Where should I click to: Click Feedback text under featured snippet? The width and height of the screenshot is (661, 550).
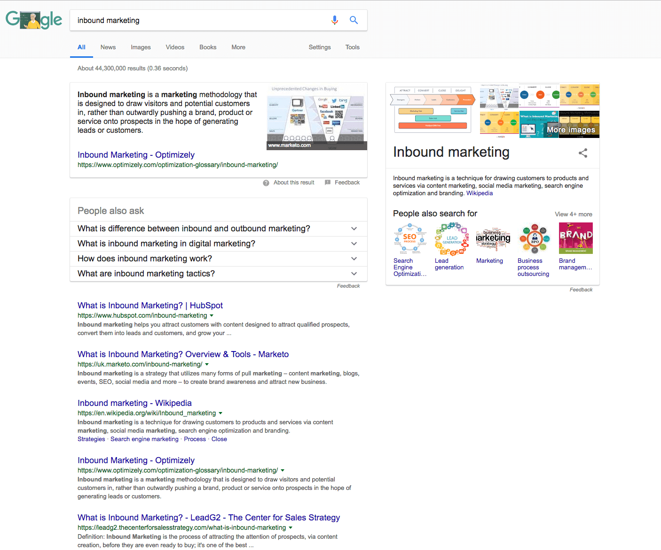(x=347, y=183)
